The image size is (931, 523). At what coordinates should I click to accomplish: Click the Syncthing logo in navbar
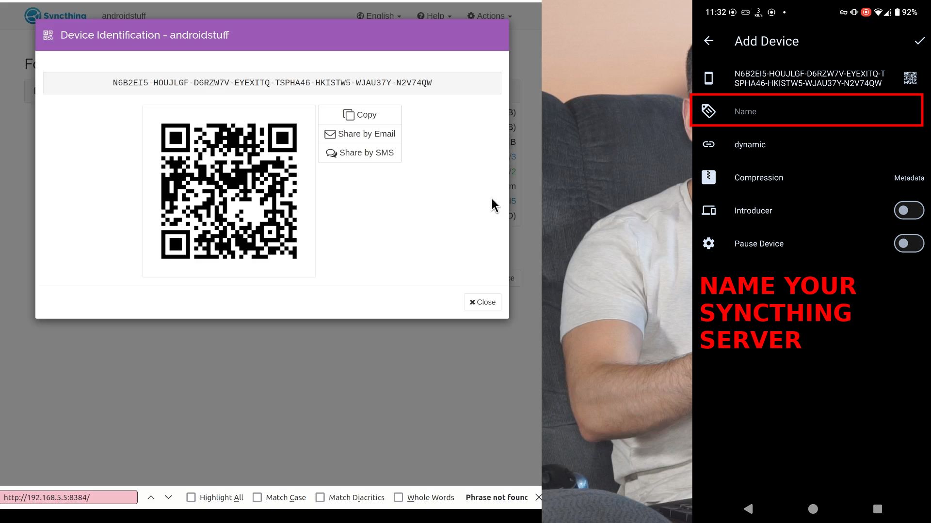[x=55, y=15]
